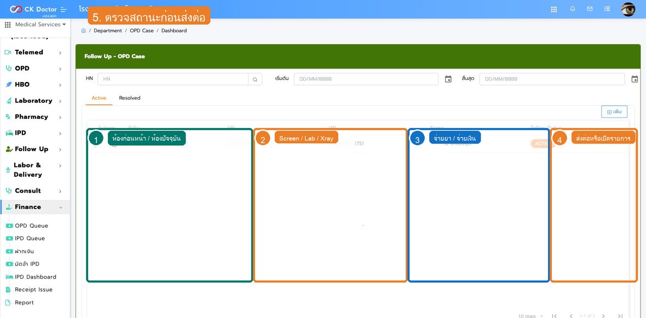Viewport: 646px width, 318px height.
Task: Click the IPD Dashboard bed icon
Action: pos(9,277)
